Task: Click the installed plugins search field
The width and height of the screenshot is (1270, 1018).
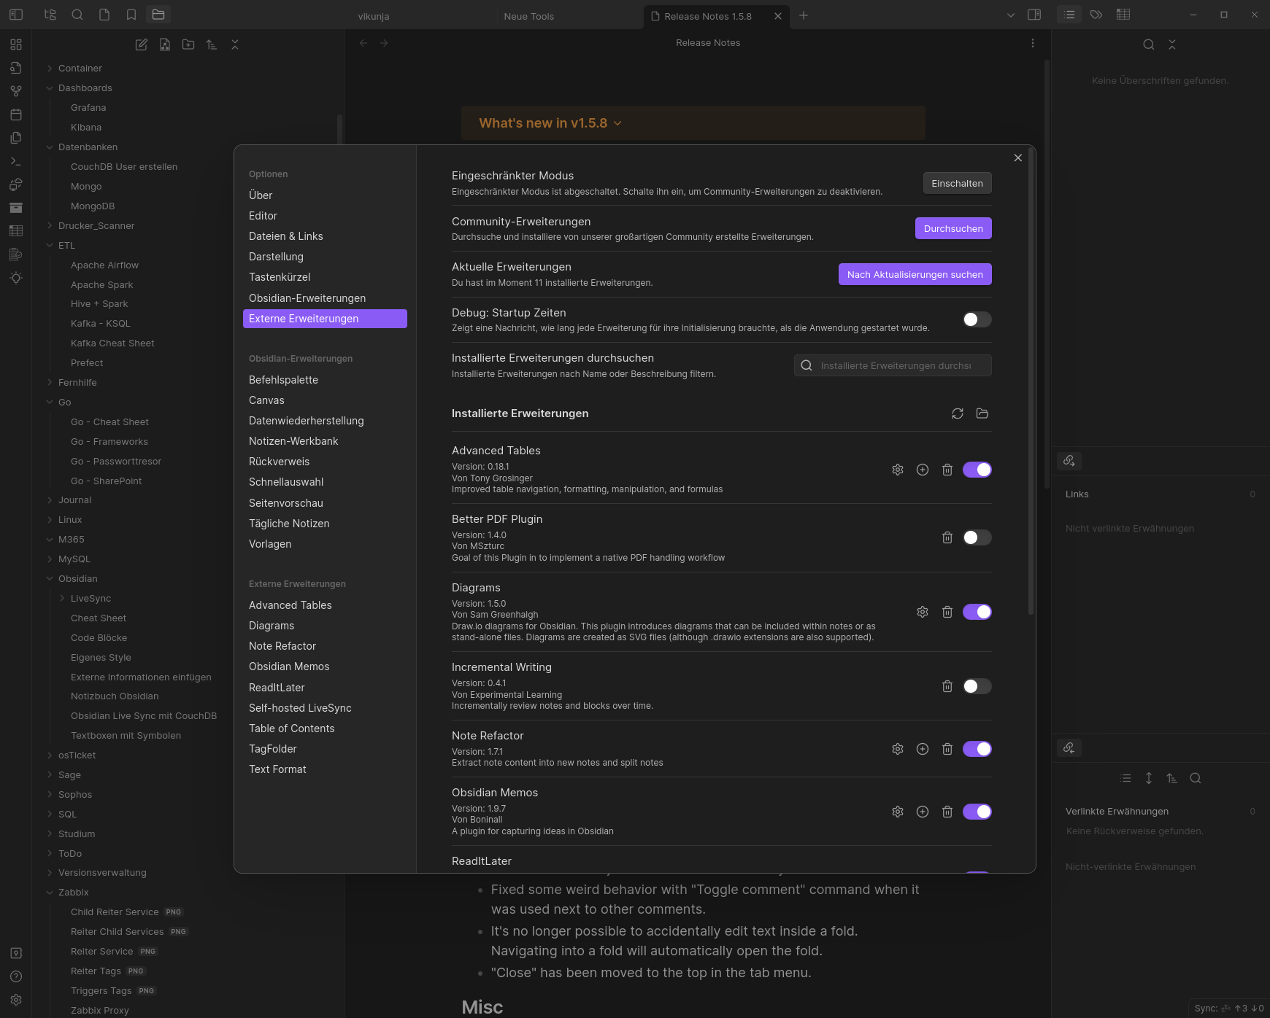Action: point(893,365)
